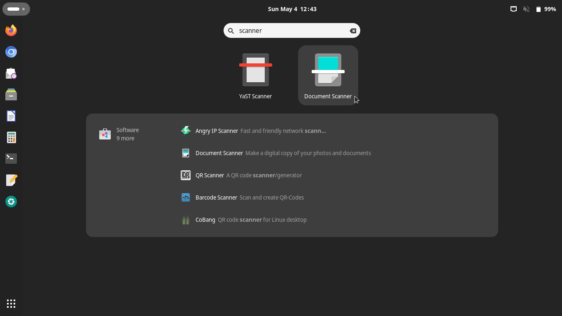Image resolution: width=562 pixels, height=316 pixels.
Task: Click the Angry IP Scanner icon
Action: (x=186, y=131)
